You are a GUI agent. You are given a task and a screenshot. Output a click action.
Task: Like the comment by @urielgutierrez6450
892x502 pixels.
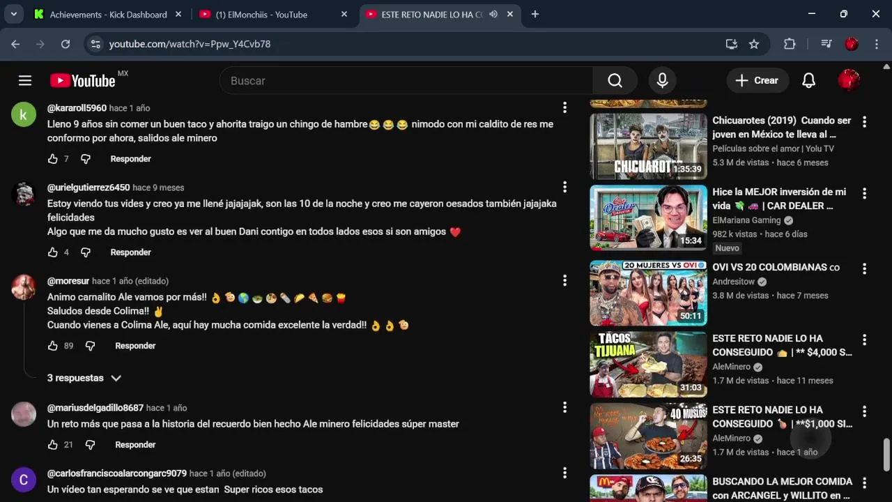pos(53,252)
